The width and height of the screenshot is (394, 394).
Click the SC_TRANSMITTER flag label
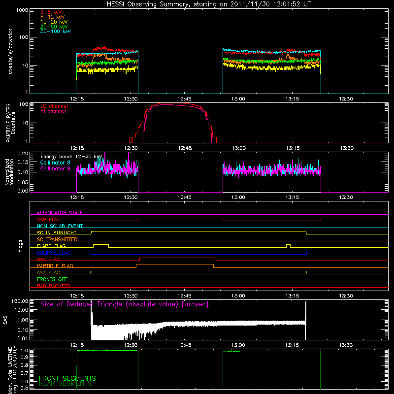(57, 239)
